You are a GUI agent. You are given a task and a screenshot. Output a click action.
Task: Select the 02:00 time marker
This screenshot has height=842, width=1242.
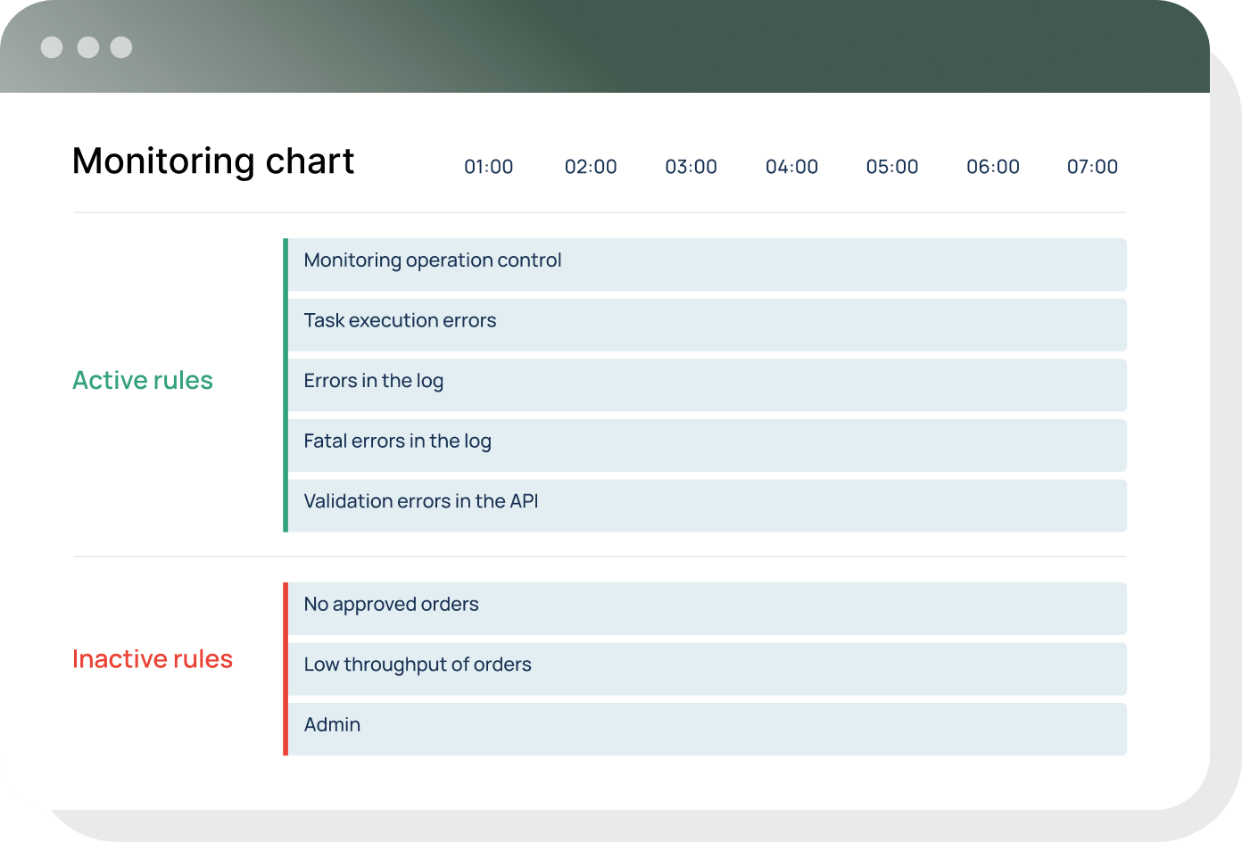click(x=591, y=167)
